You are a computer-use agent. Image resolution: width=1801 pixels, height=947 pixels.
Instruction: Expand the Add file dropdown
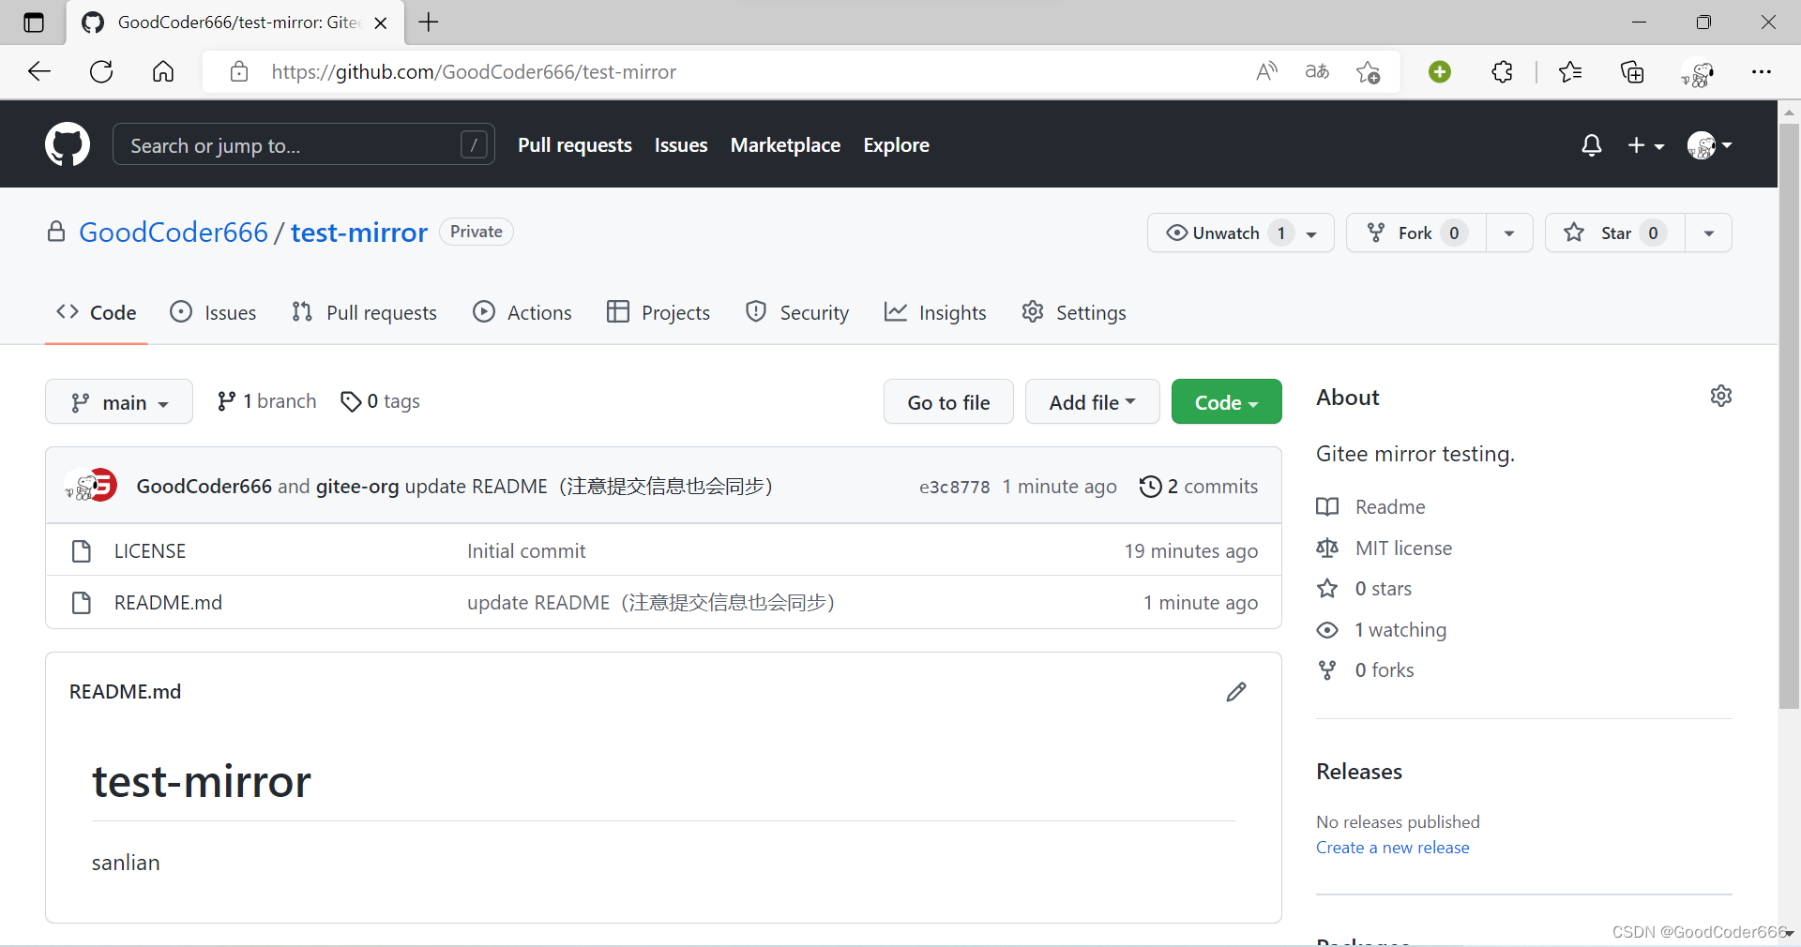1092,402
